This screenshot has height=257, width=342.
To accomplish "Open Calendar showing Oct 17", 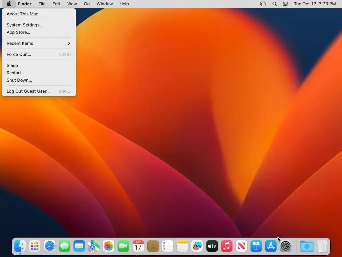I will click(138, 246).
